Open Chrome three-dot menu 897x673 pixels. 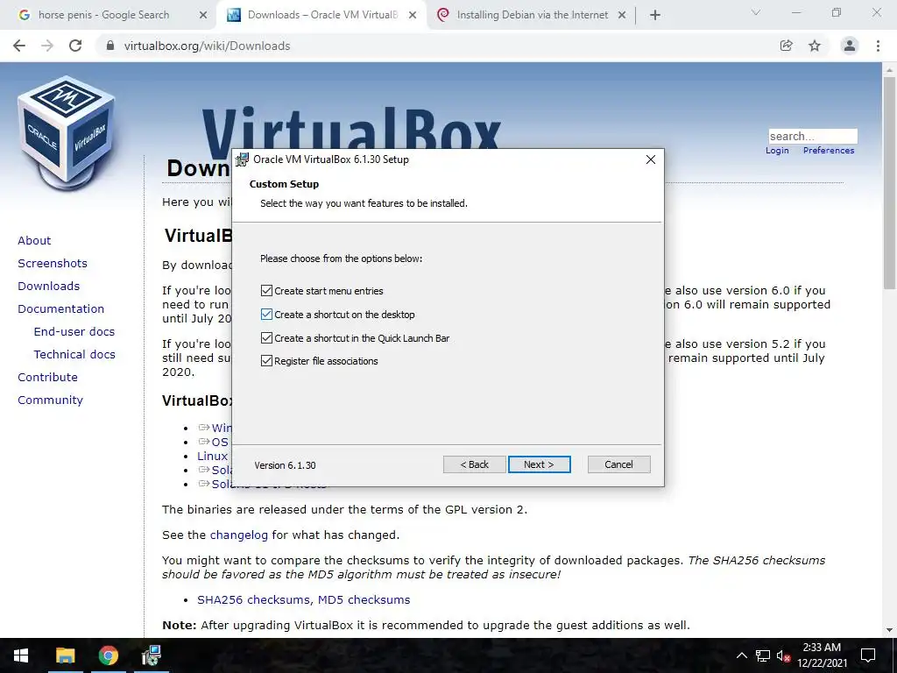coord(878,46)
